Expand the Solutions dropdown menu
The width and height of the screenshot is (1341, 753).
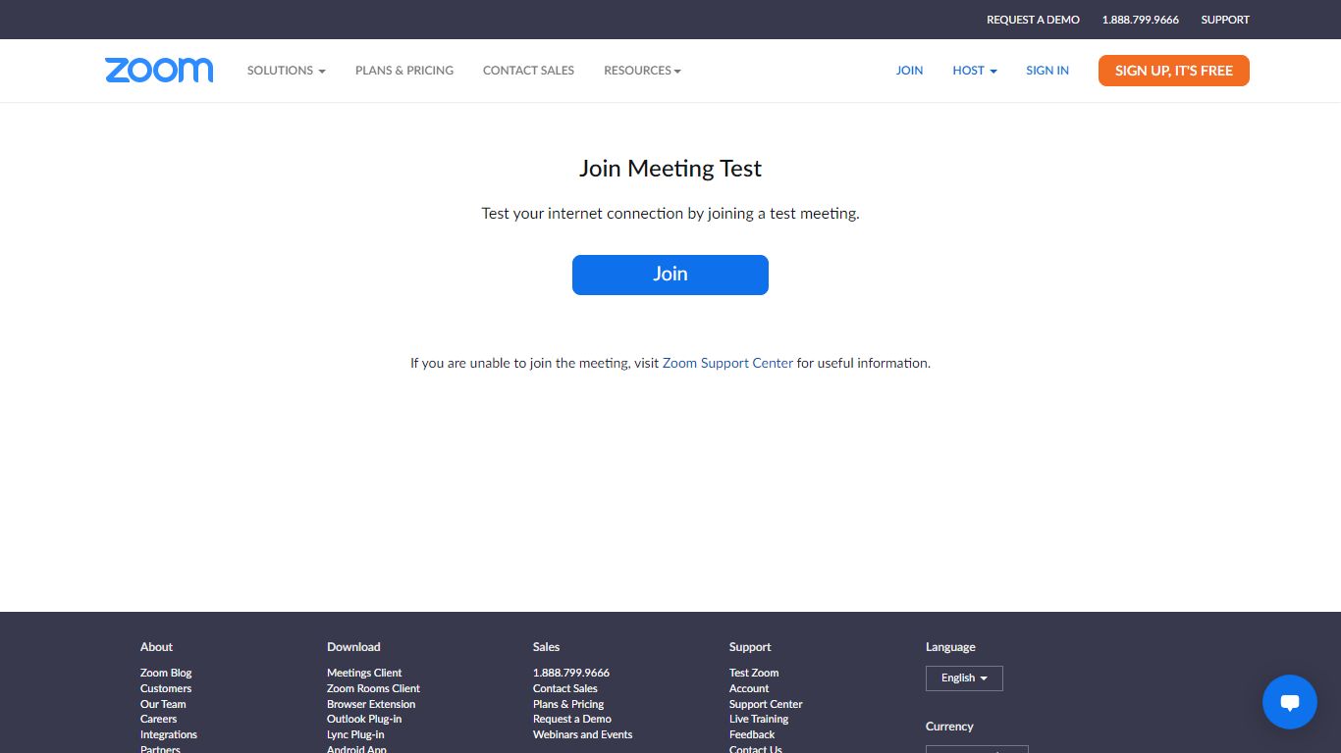(287, 71)
